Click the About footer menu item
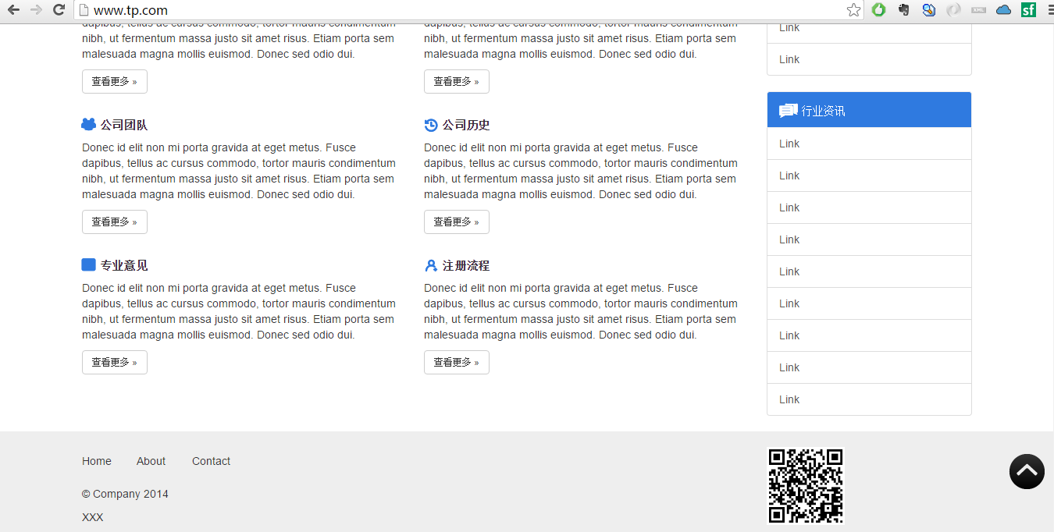The height and width of the screenshot is (532, 1054). [x=151, y=461]
